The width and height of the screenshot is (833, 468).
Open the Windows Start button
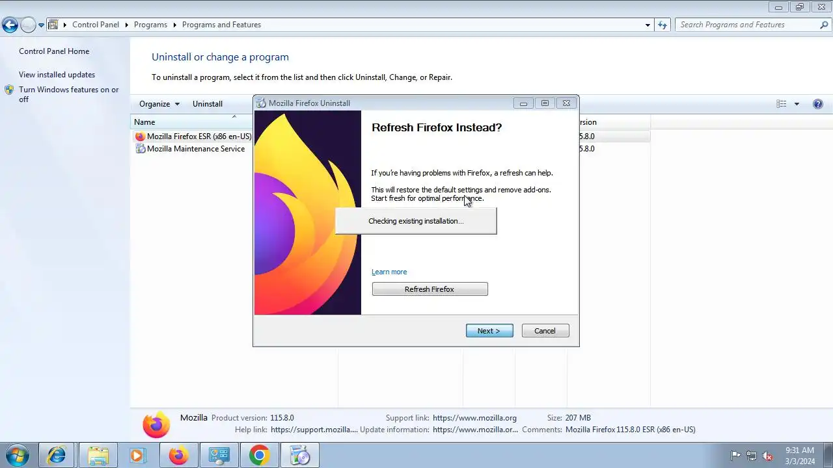pos(17,456)
